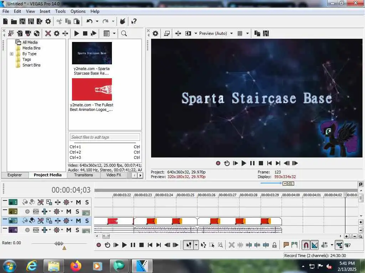Select the Sparta Staircase Base media thumbnail
Image resolution: width=365 pixels, height=273 pixels.
(92, 53)
